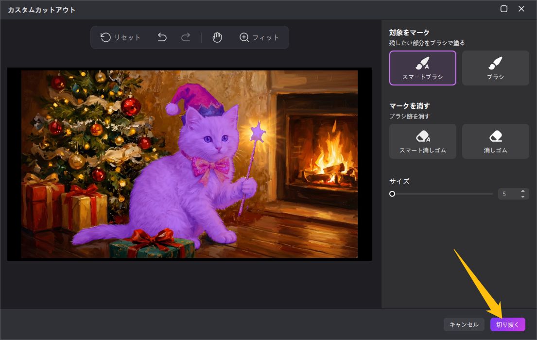Select the hand pan tool
537x340 pixels.
coord(217,37)
